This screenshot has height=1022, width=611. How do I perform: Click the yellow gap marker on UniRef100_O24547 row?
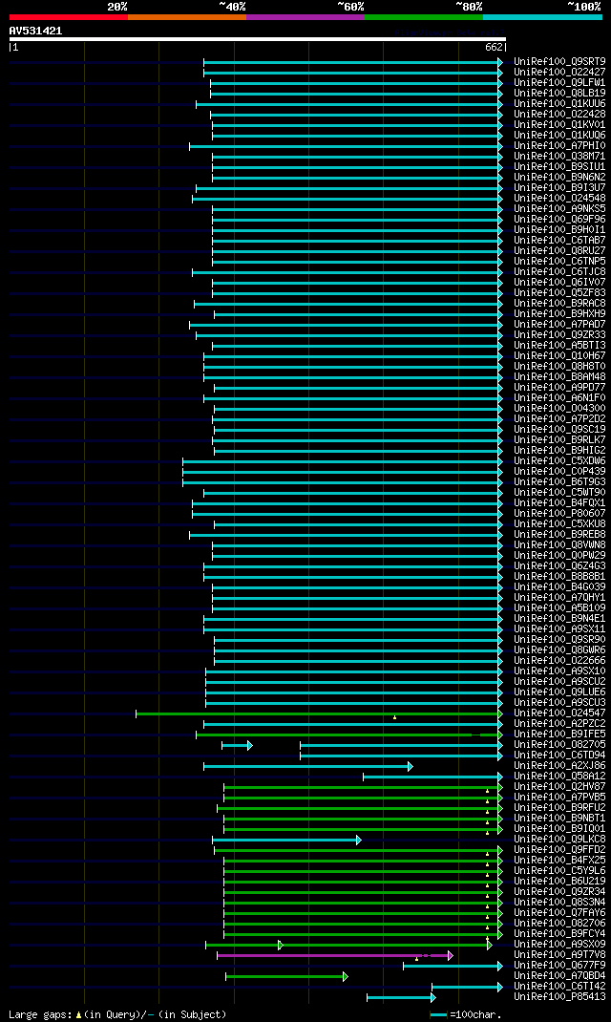(x=394, y=717)
